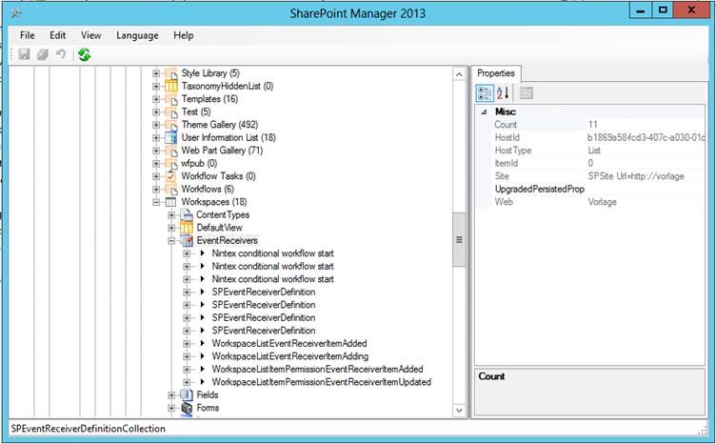Select the Test (5) tree item
The width and height of the screenshot is (716, 444).
point(196,111)
